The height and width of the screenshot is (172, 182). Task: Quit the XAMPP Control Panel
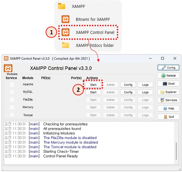[168, 117]
